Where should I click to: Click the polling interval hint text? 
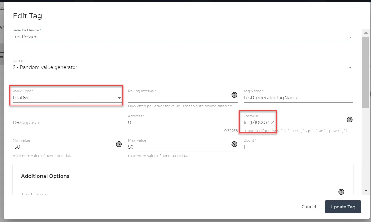180,106
